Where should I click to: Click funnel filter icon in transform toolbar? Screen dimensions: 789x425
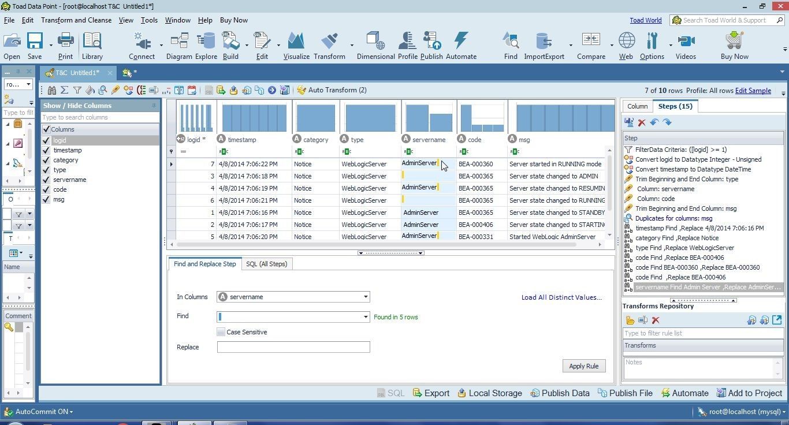pyautogui.click(x=77, y=90)
